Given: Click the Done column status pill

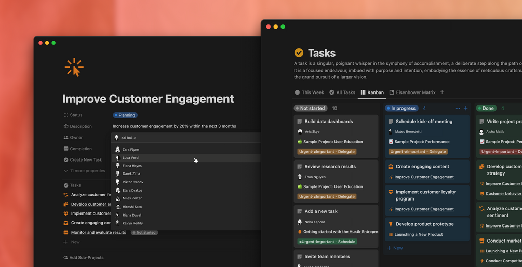Looking at the screenshot, I should 486,108.
